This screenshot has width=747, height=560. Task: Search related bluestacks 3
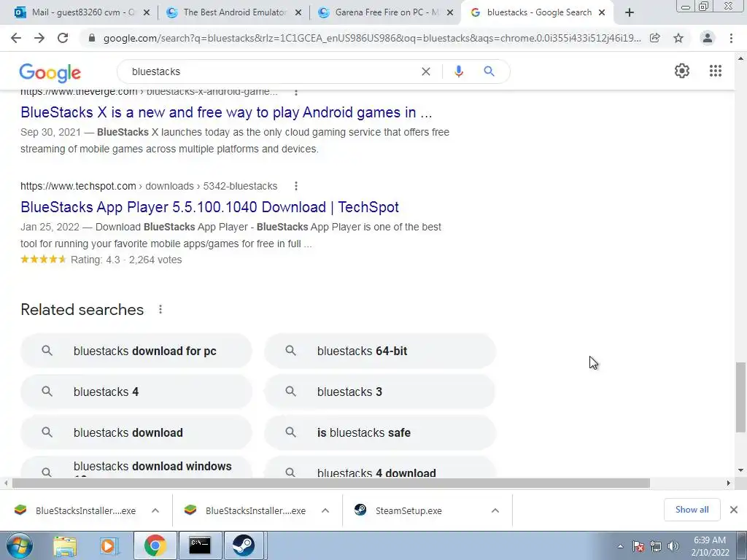[x=379, y=392]
